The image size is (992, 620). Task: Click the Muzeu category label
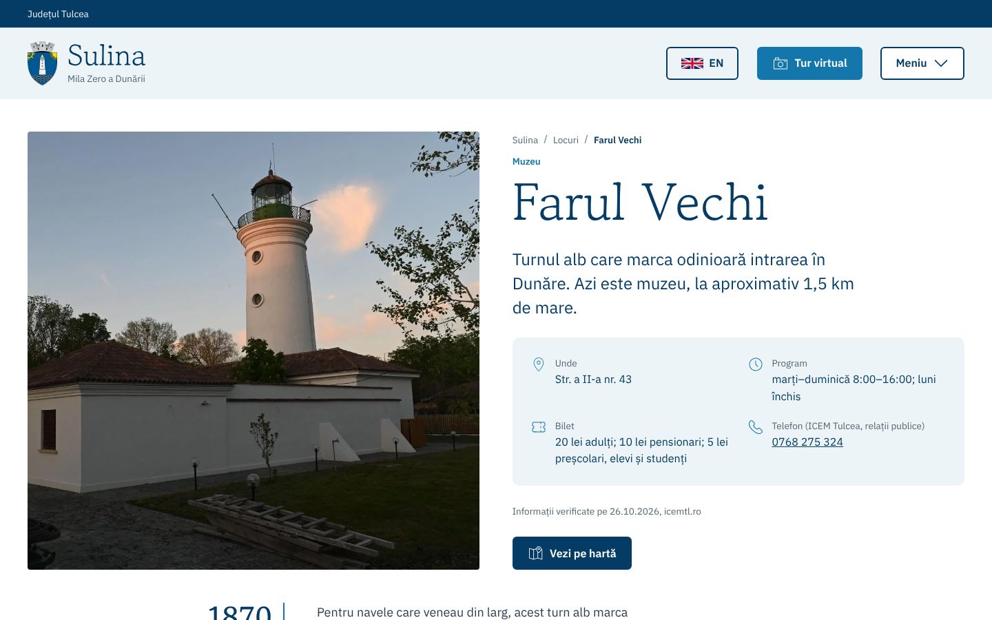[526, 161]
